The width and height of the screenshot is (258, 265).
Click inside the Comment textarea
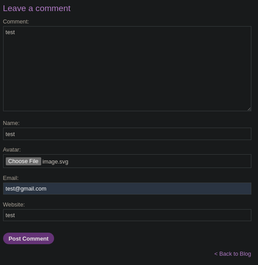point(127,69)
